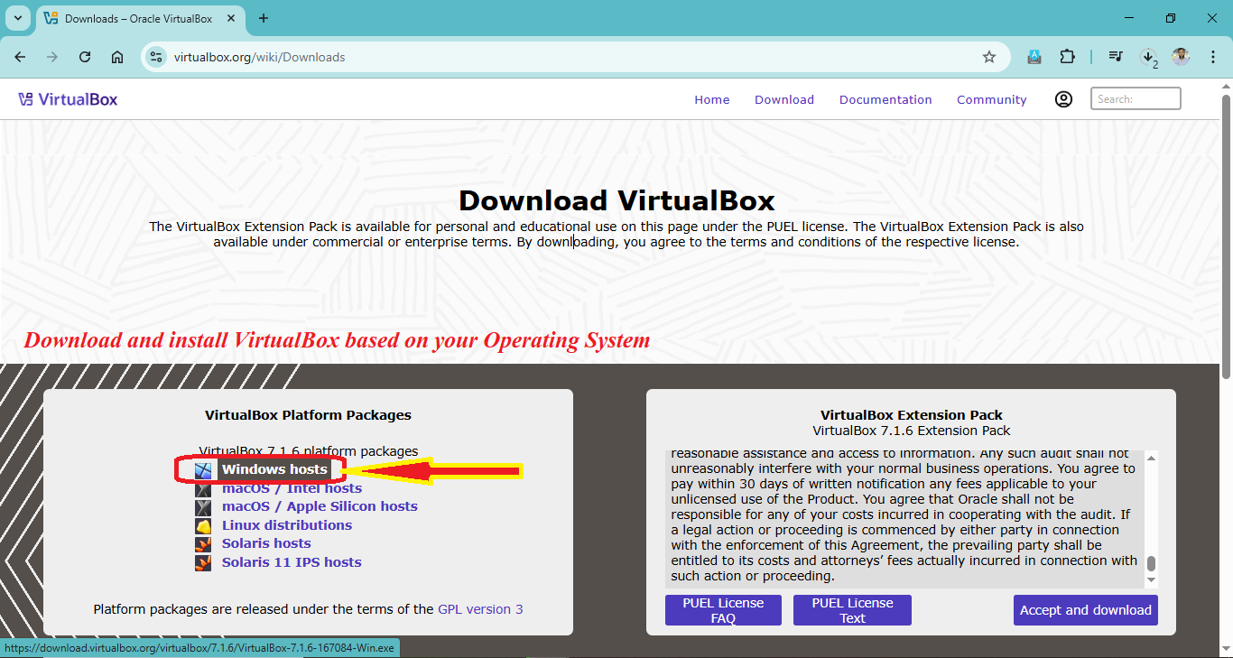This screenshot has width=1233, height=658.
Task: Click the Solaris hosts icon
Action: 204,544
